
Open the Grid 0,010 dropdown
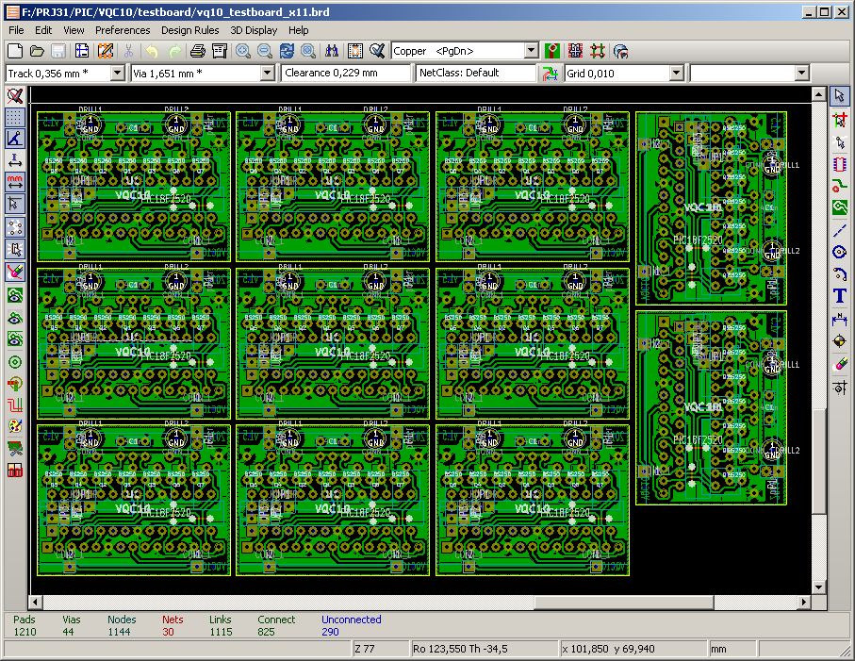[x=677, y=74]
